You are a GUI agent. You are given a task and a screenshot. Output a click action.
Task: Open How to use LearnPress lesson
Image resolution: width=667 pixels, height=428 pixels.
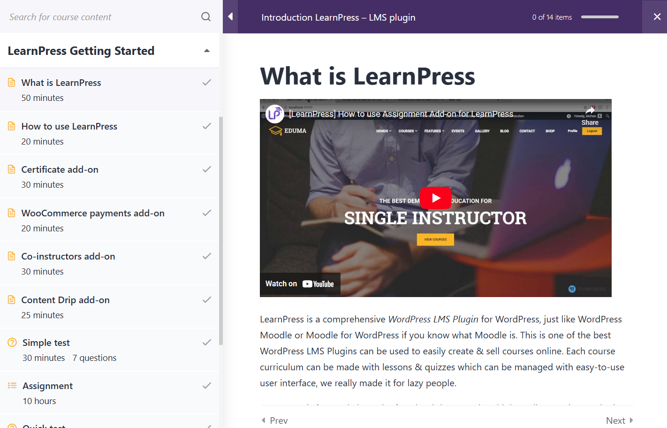click(x=69, y=126)
